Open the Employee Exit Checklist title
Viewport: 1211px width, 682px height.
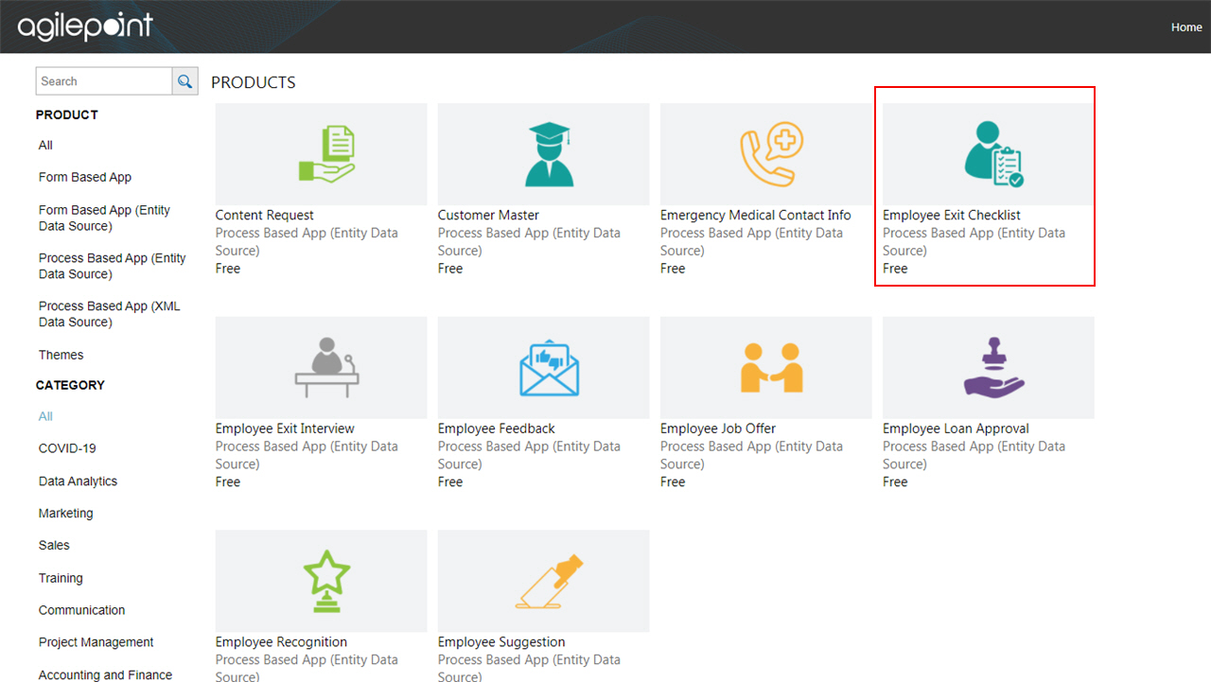pyautogui.click(x=951, y=215)
